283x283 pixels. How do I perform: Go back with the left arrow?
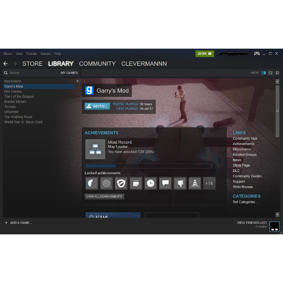tap(6, 64)
